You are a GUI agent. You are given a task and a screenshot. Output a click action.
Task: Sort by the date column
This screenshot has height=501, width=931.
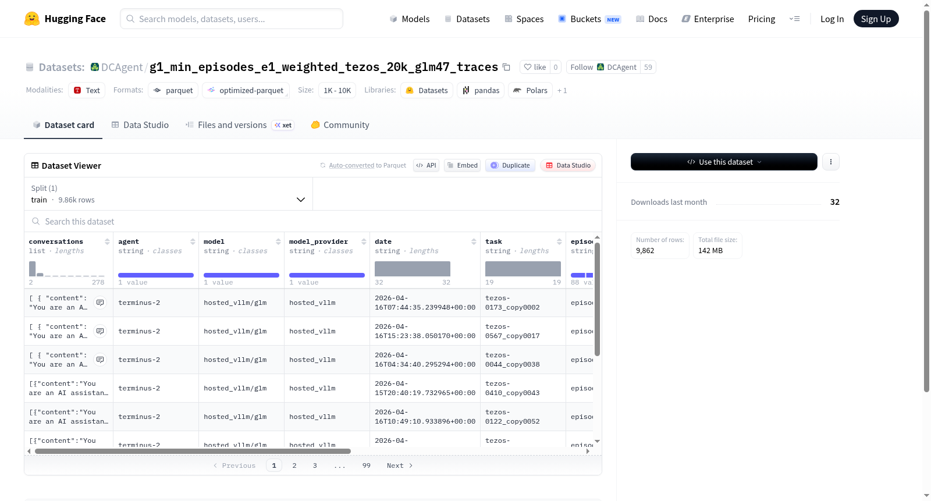click(x=474, y=241)
